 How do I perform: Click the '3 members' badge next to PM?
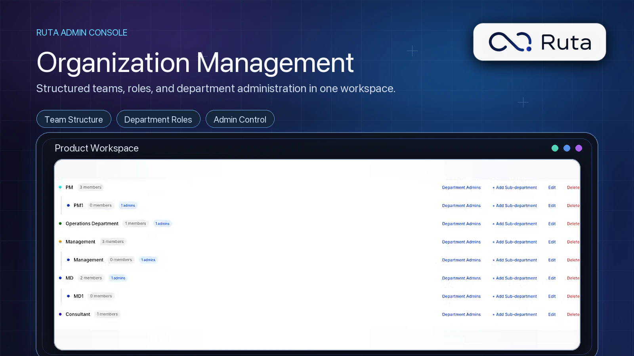coord(90,187)
